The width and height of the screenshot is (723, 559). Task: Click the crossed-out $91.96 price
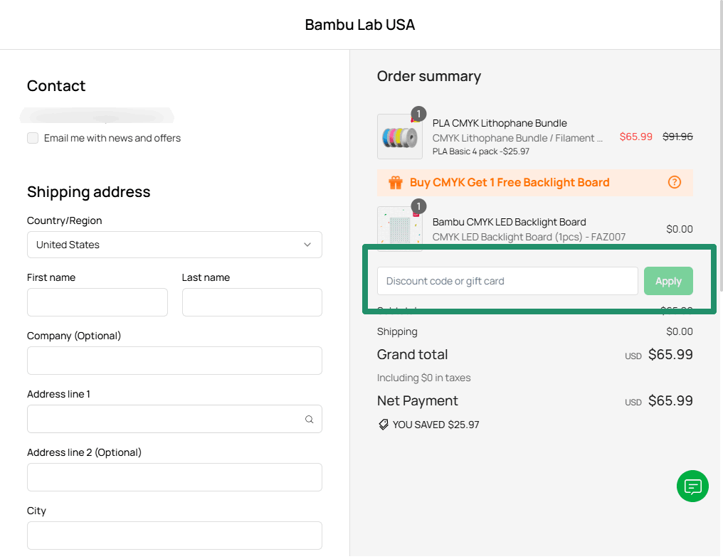click(677, 137)
